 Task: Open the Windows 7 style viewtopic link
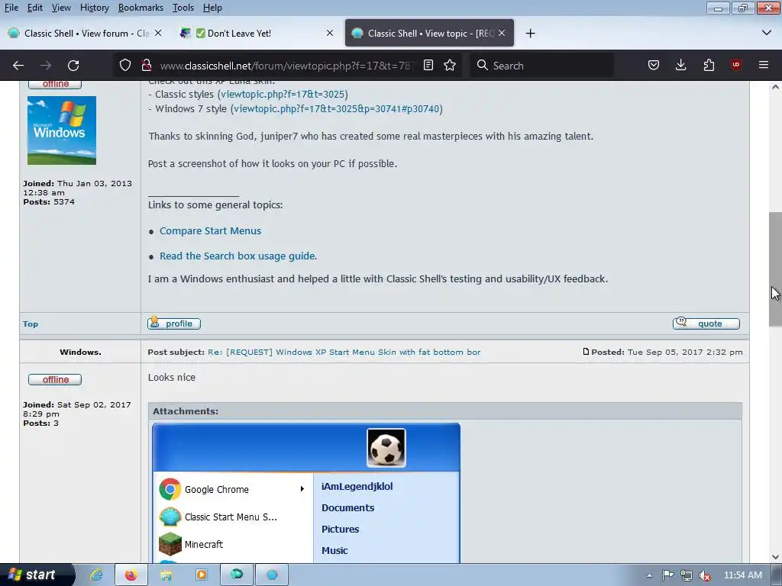tap(336, 108)
